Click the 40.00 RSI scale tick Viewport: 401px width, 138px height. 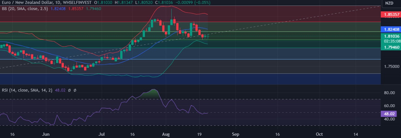point(390,119)
